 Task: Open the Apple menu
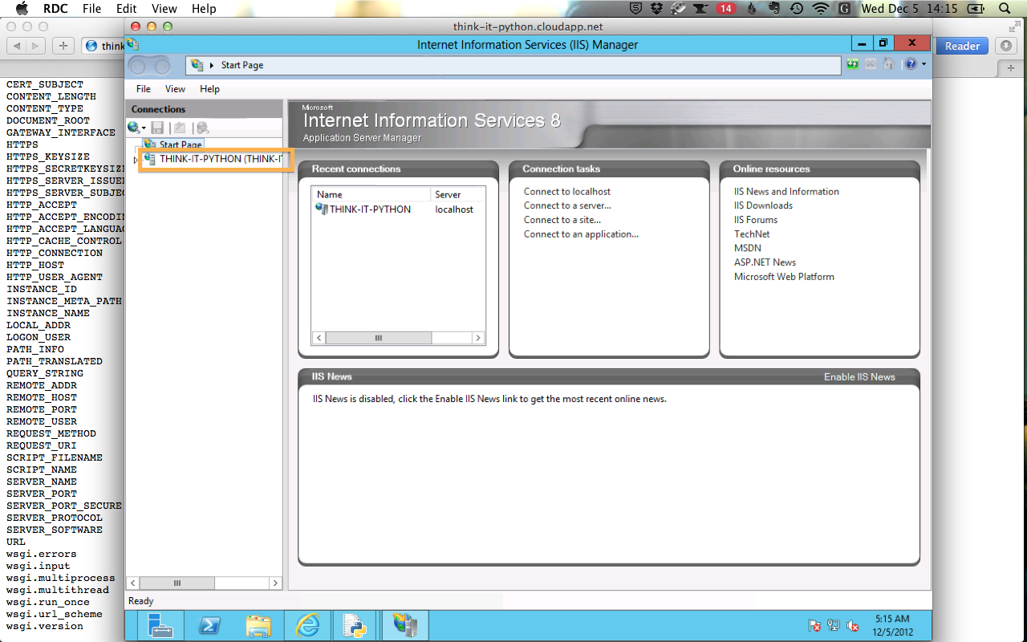coord(22,8)
